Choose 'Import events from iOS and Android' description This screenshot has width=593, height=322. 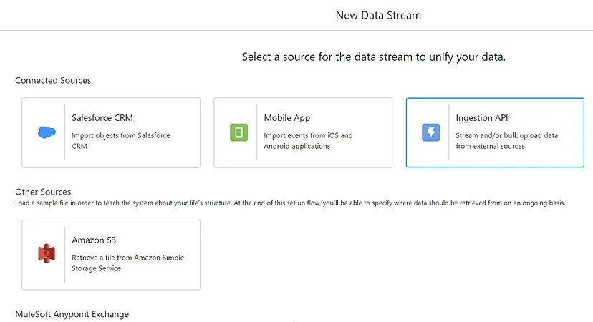308,140
